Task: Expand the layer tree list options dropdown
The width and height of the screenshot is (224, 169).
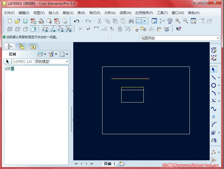Action: (x=67, y=54)
